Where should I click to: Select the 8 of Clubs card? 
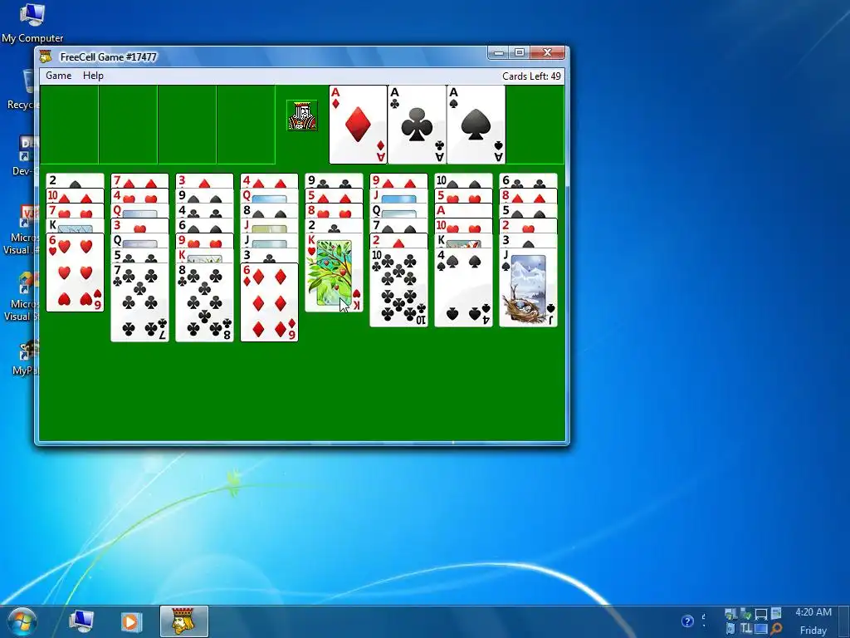[x=204, y=302]
